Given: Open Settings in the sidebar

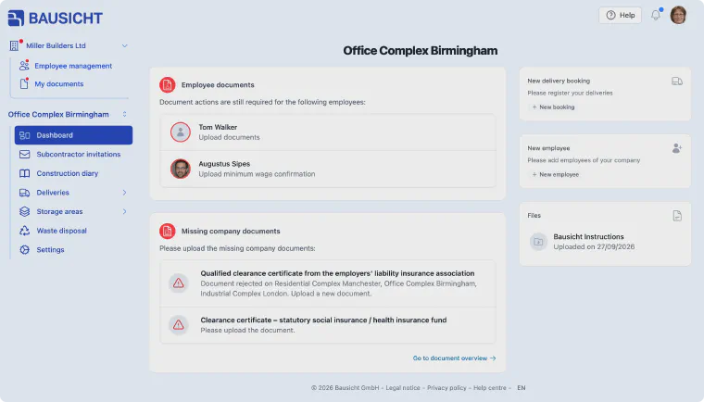Looking at the screenshot, I should point(50,250).
